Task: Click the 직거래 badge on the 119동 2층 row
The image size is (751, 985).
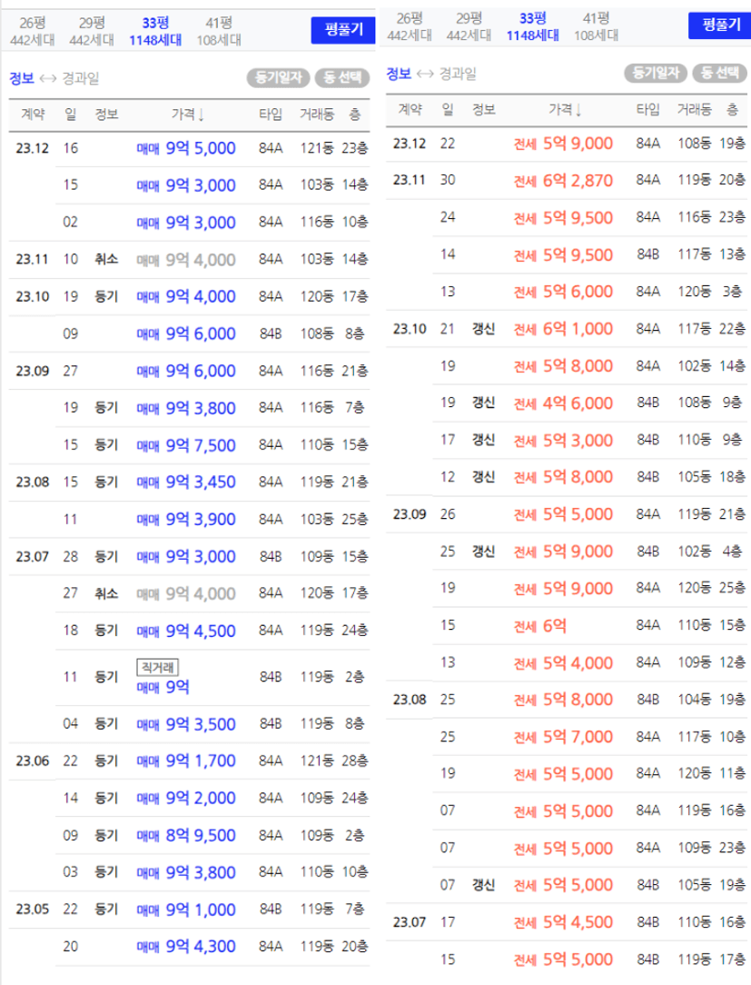Action: [x=158, y=667]
